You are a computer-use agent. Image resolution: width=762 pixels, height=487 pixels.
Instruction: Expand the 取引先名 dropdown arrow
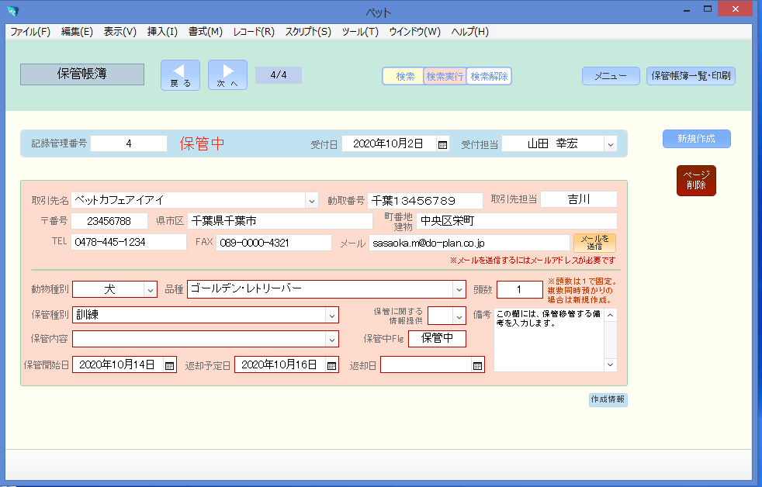pyautogui.click(x=311, y=200)
